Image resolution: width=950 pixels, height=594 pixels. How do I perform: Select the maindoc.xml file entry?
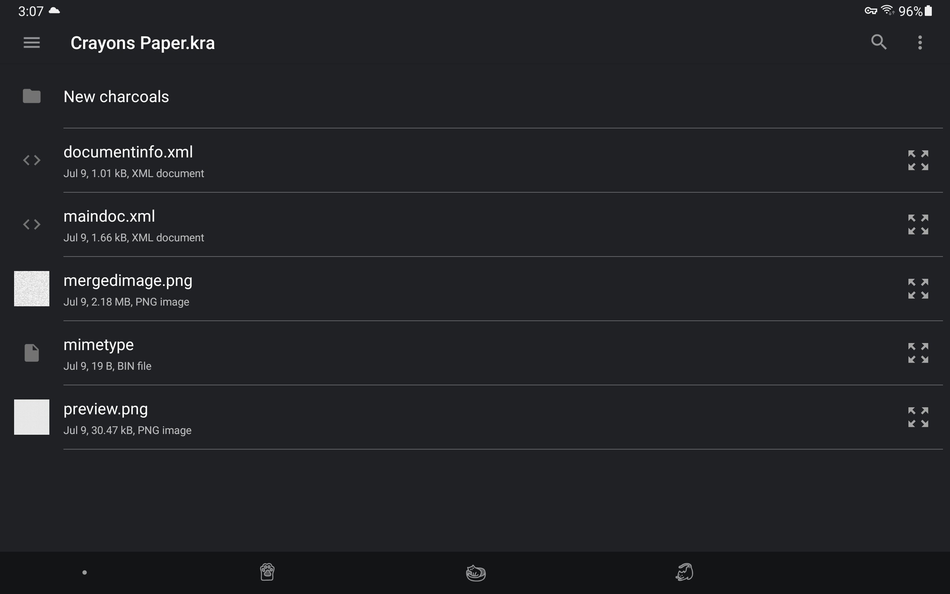coord(475,224)
